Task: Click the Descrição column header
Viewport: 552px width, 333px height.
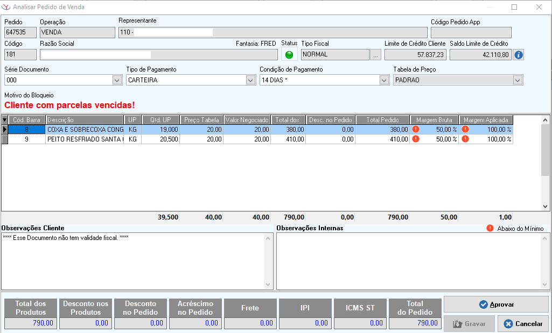Action: pos(85,120)
